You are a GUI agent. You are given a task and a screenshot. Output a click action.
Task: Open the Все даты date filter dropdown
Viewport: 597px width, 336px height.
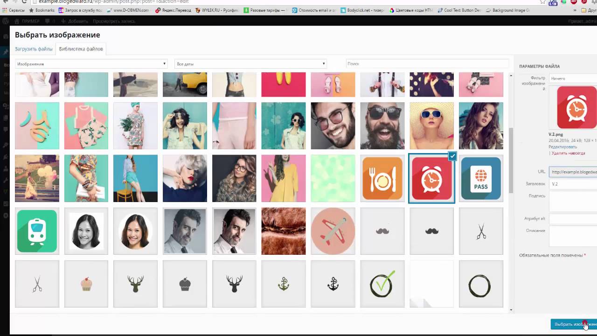pyautogui.click(x=250, y=63)
